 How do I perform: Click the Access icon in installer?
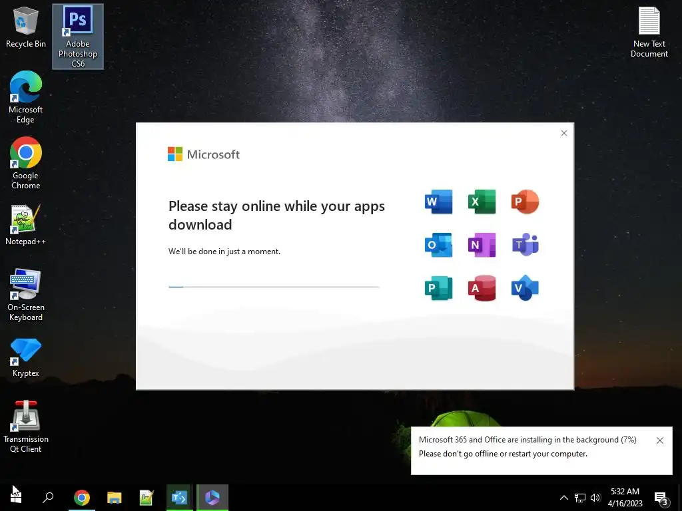coord(482,288)
